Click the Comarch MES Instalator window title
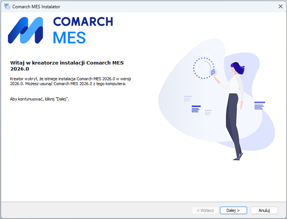This screenshot has height=219, width=287. click(x=36, y=7)
